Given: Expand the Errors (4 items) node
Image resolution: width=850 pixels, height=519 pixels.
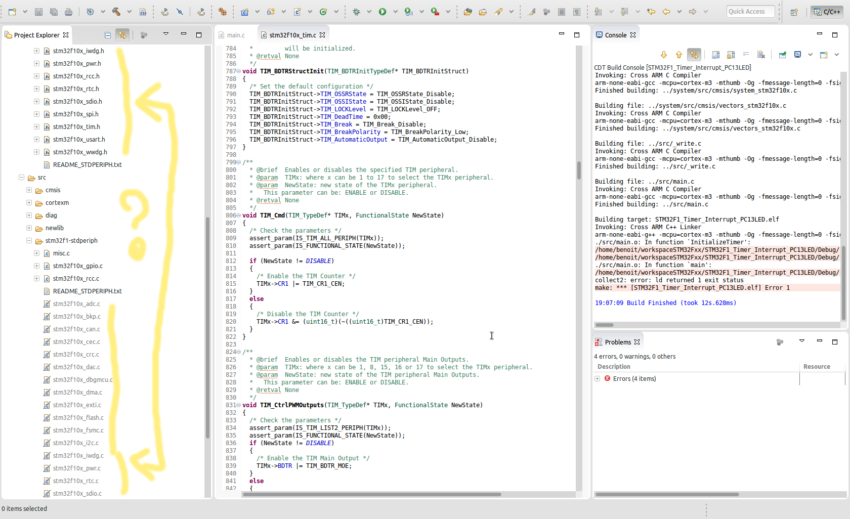Looking at the screenshot, I should [598, 379].
